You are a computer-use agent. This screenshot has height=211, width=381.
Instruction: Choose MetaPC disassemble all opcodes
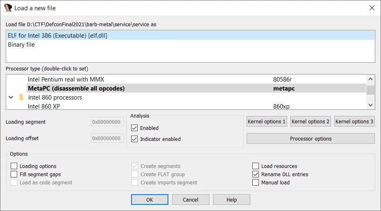(76, 88)
